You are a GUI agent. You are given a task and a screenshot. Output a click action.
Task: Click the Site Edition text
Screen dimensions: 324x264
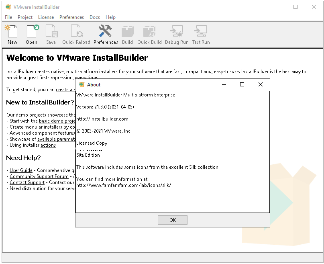(88, 155)
